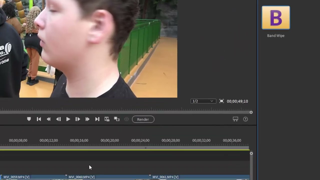Step back one frame
This screenshot has height=180, width=320.
point(58,119)
